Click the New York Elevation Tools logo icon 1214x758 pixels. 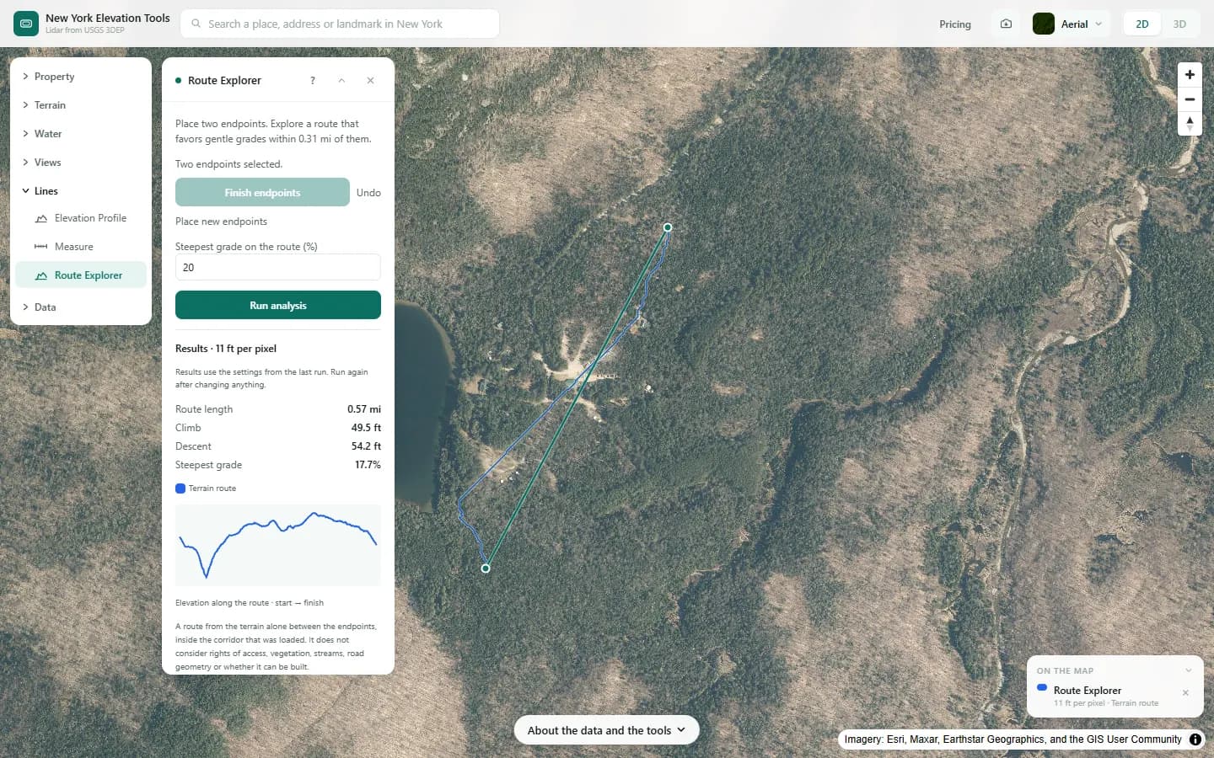(x=26, y=24)
